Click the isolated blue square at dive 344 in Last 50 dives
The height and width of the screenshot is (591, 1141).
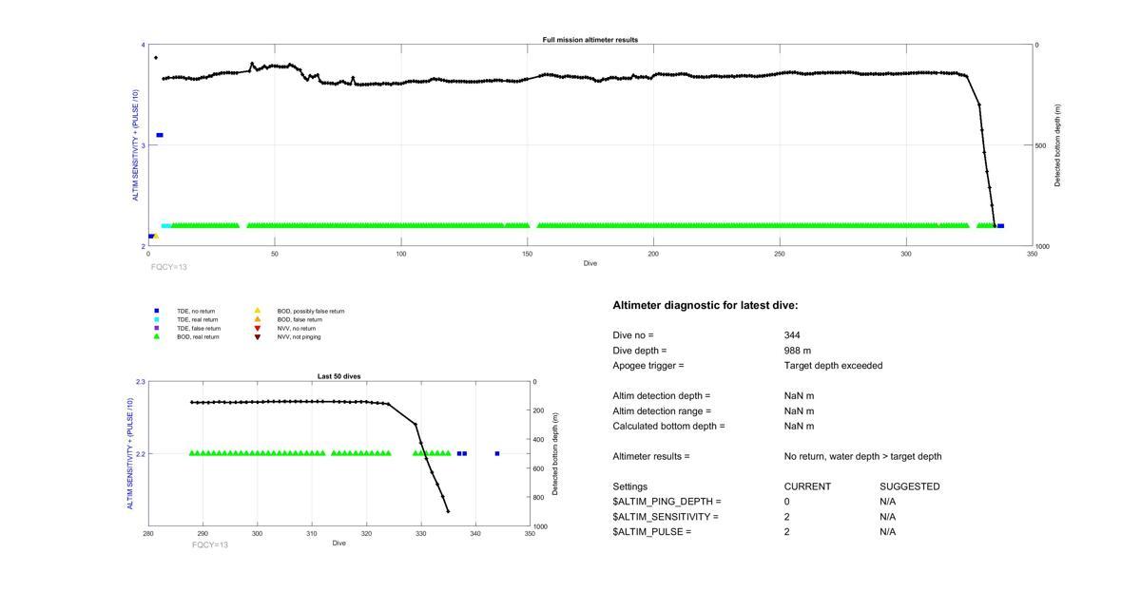coord(497,454)
